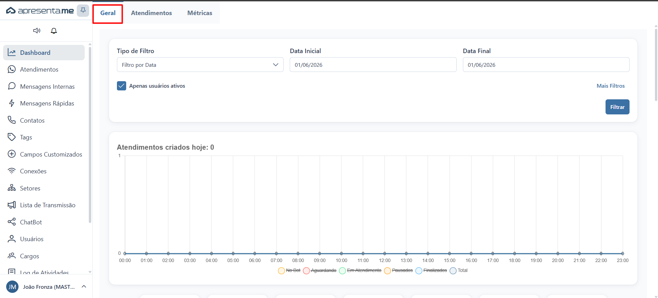Viewport: 658px width, 298px height.
Task: Open Tipo de Filtro dropdown
Action: click(x=200, y=65)
